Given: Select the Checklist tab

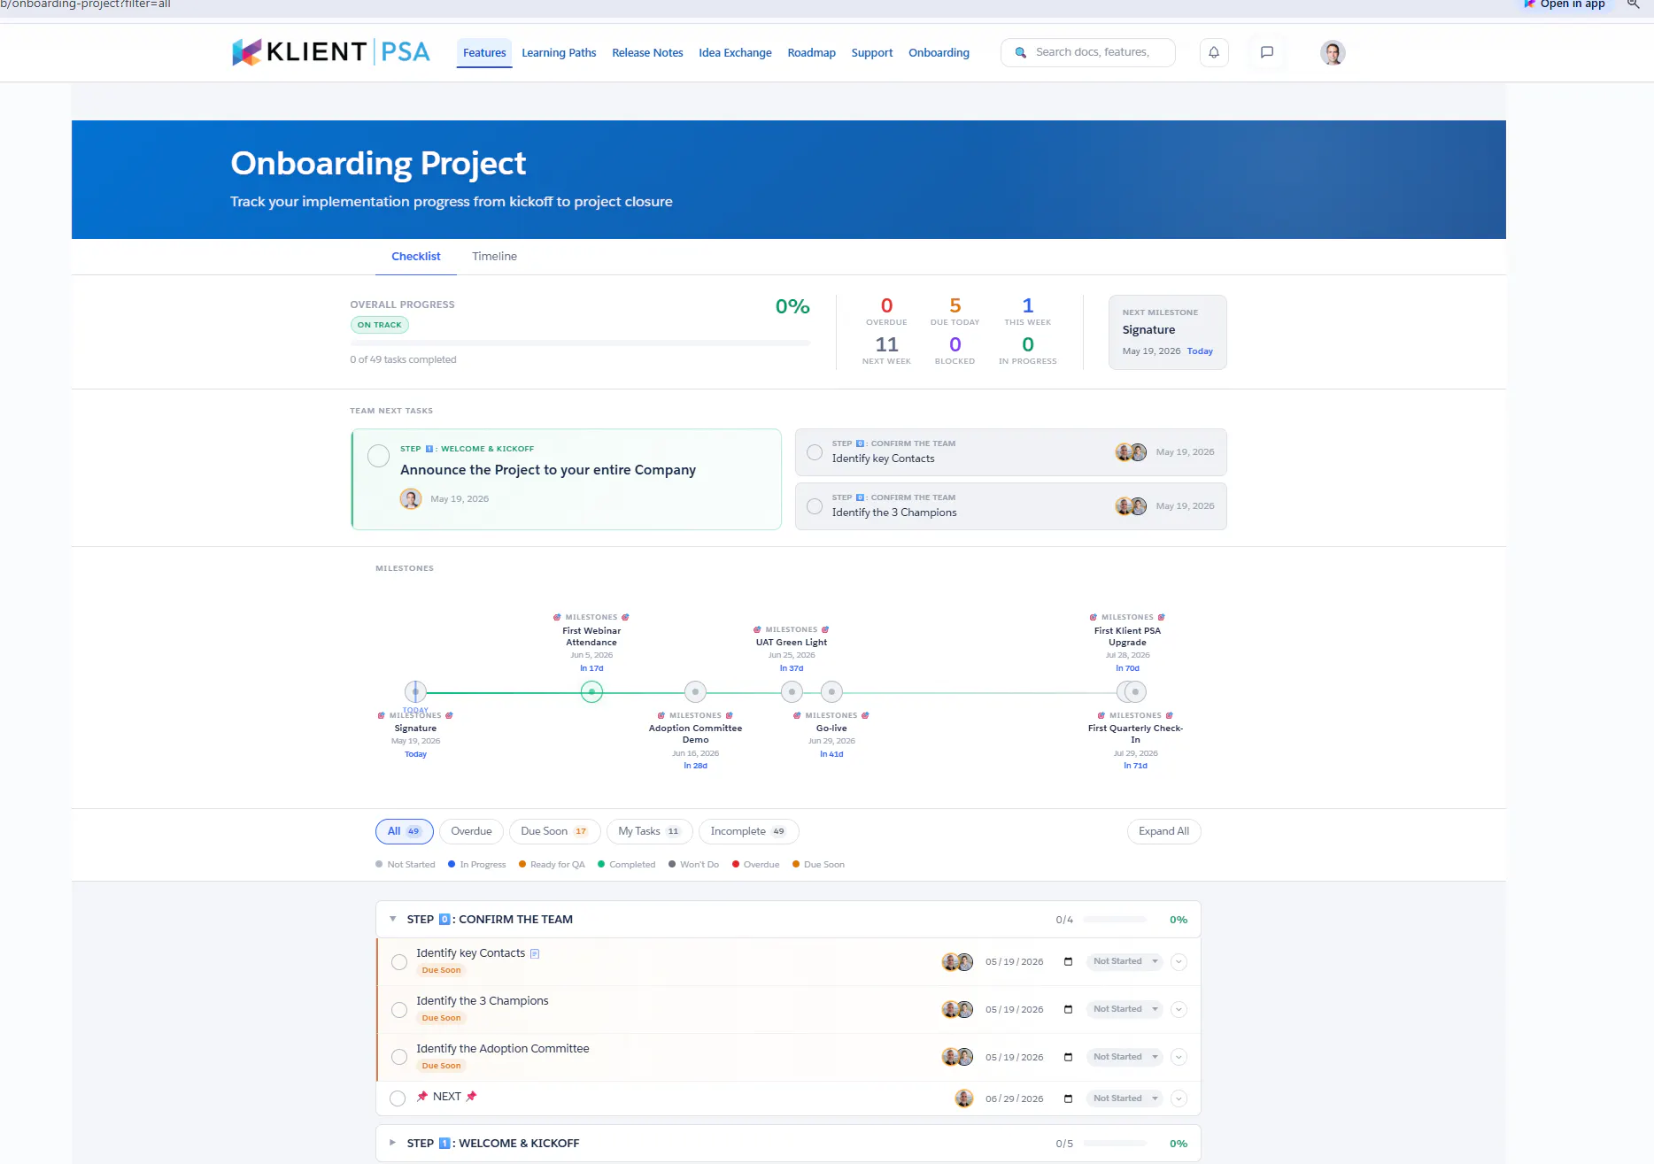Looking at the screenshot, I should [x=416, y=257].
